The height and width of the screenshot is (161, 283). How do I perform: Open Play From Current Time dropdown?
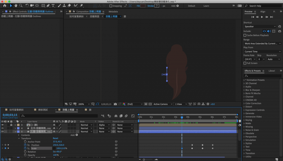(263, 52)
